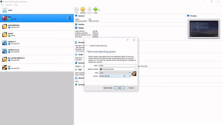This screenshot has width=222, height=125.
Task: Click the windows xp 32 VM icon
Action: coord(5,51)
